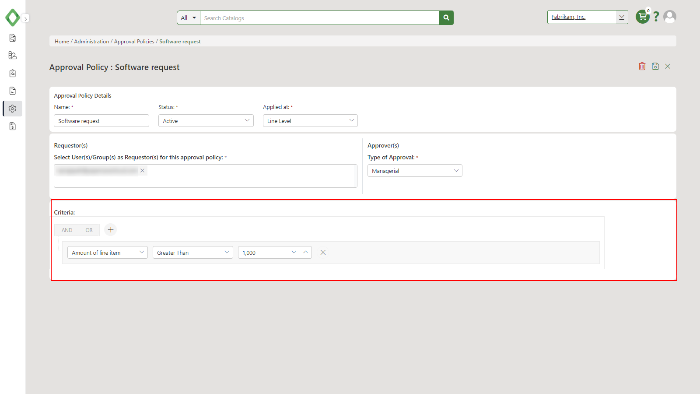Toggle the AND criteria operator
This screenshot has height=394, width=700.
point(67,230)
